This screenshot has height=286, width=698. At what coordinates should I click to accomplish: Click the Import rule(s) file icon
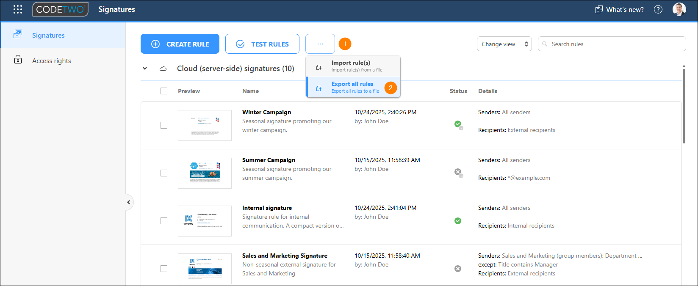319,67
